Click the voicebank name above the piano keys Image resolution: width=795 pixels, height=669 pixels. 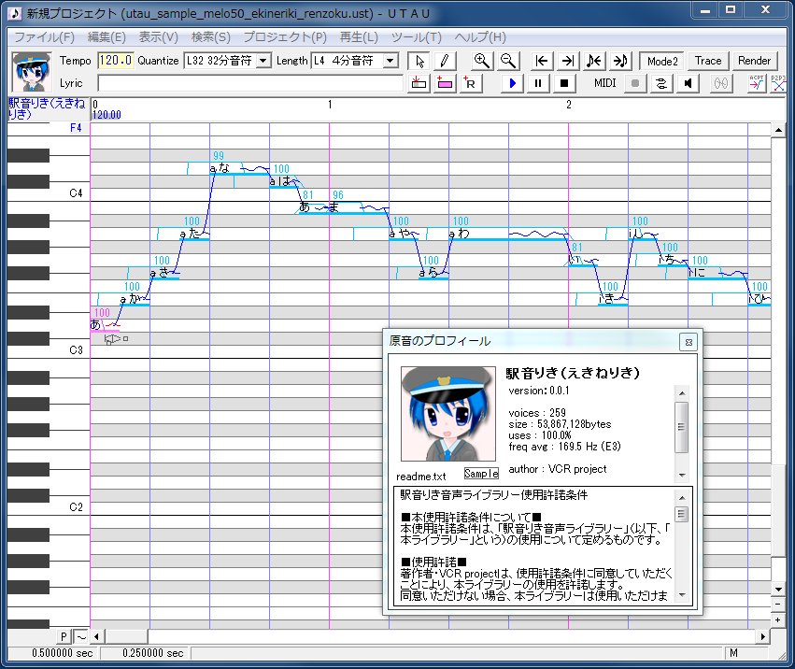coord(47,108)
